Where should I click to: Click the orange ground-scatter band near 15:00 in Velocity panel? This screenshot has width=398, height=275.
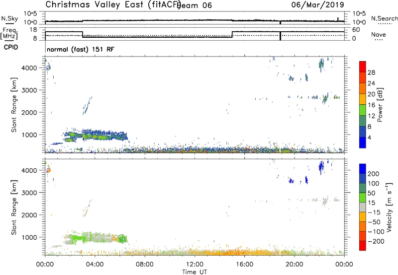[x=232, y=252]
